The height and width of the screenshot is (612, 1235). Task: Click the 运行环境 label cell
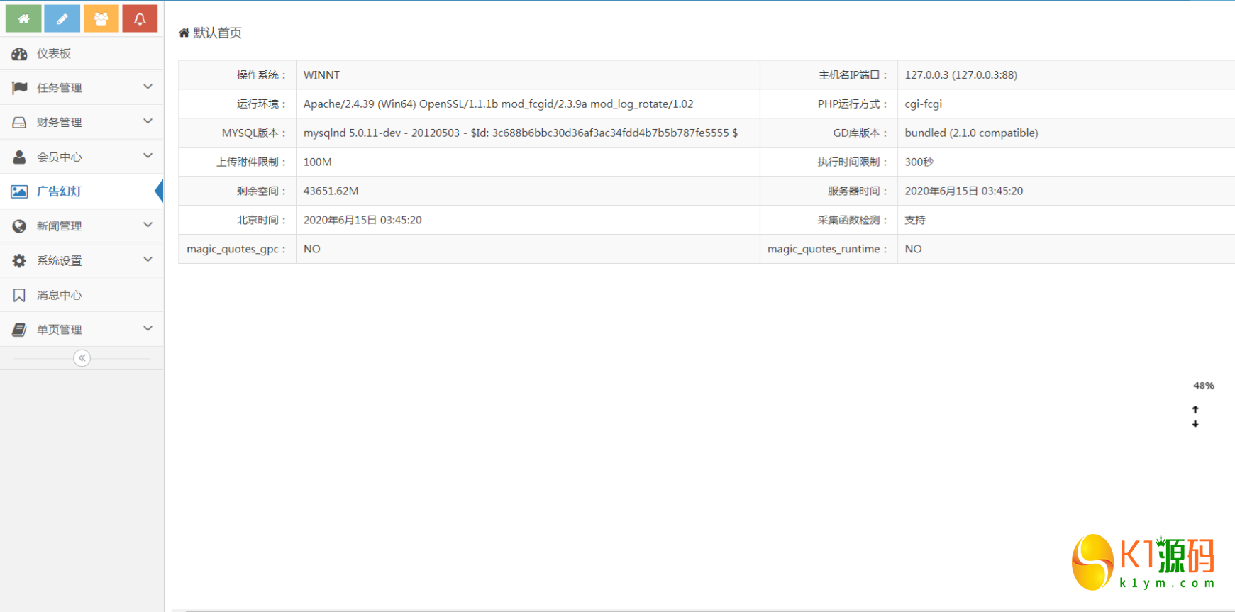tap(238, 104)
